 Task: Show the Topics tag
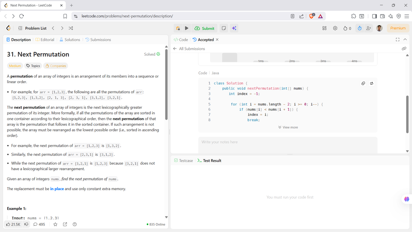[x=33, y=66]
